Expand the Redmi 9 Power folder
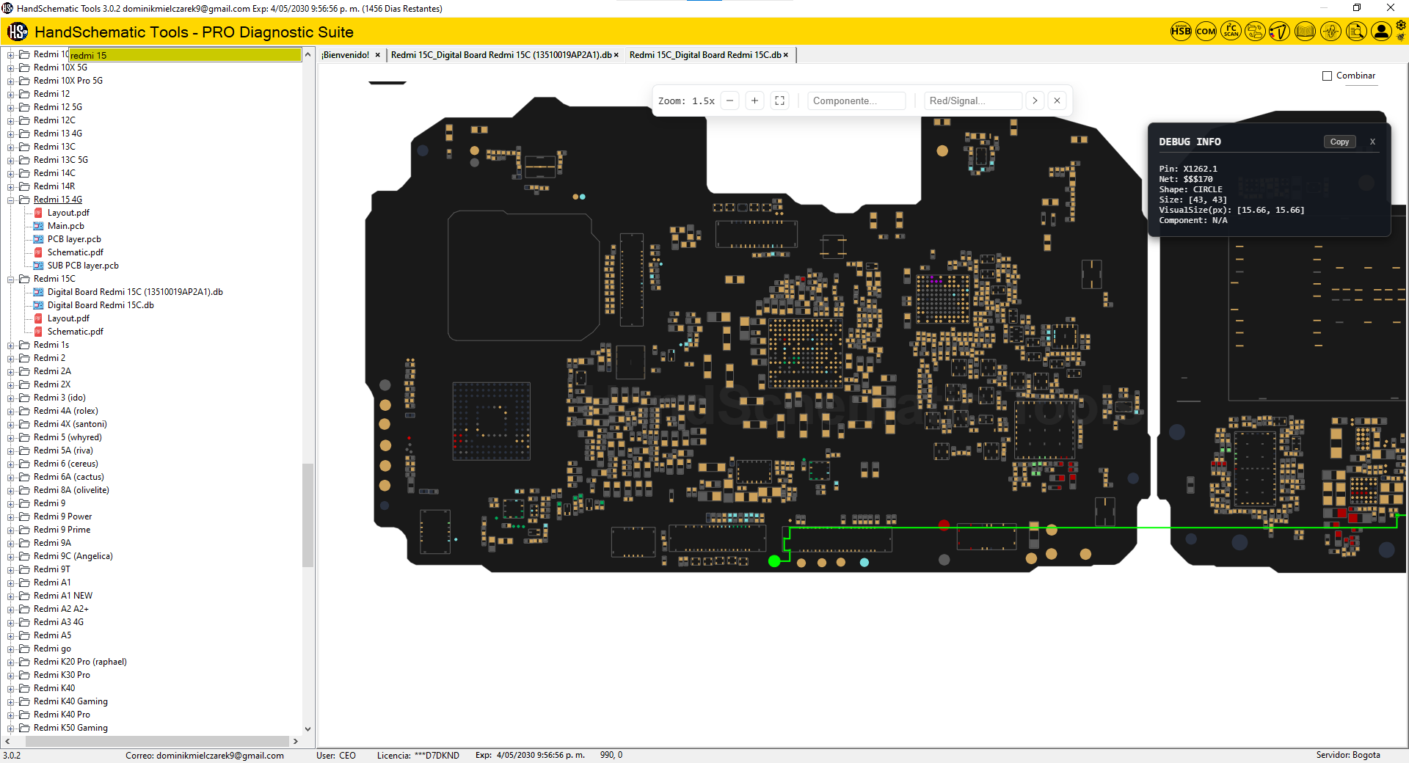Screen dimensions: 1409x763 [x=11, y=516]
